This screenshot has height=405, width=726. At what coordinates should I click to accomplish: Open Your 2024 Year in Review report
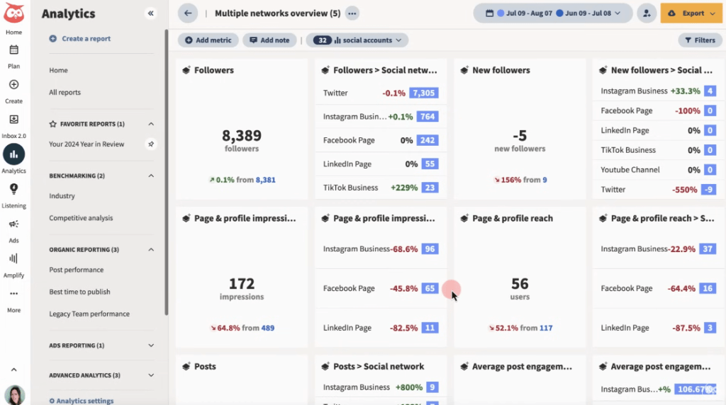pyautogui.click(x=86, y=144)
